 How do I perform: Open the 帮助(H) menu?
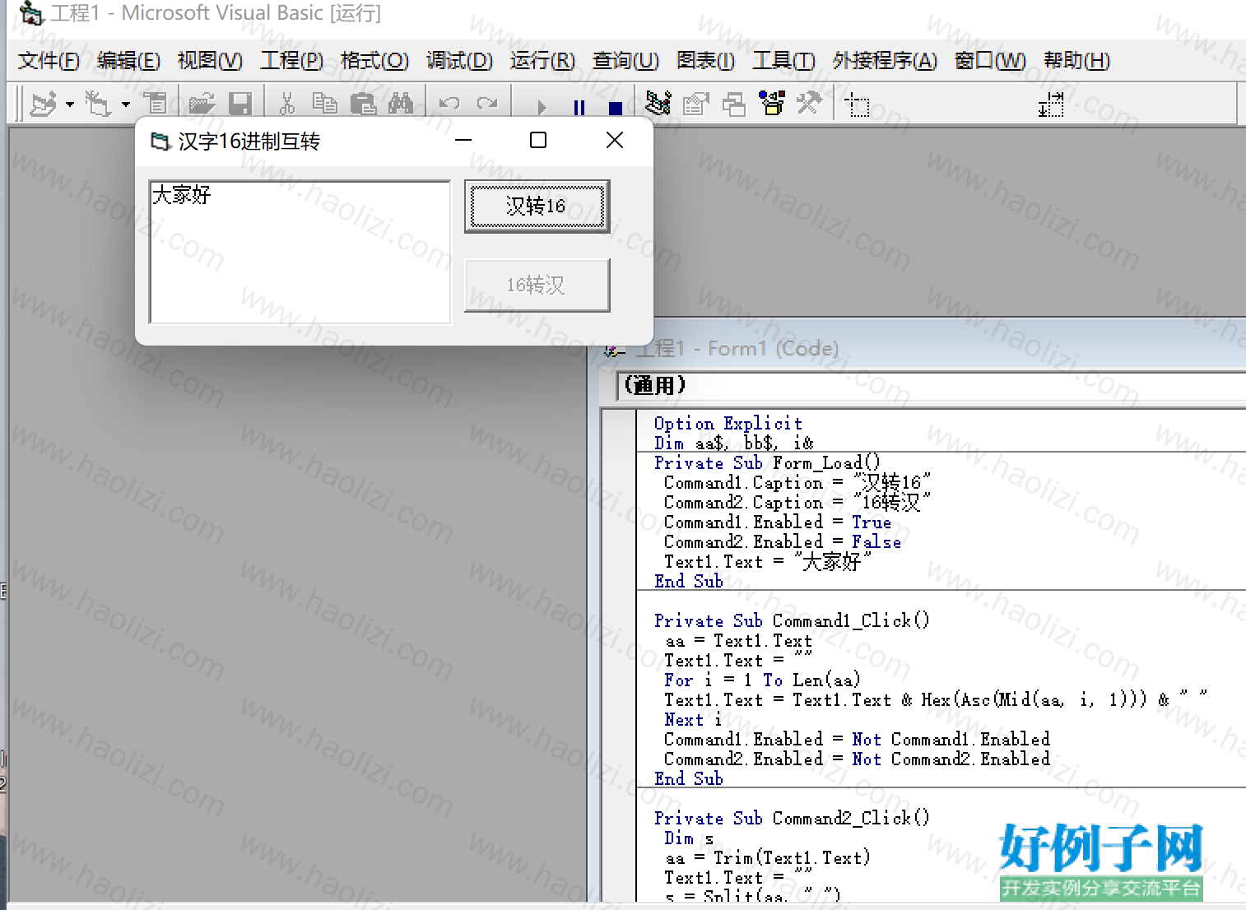(1076, 61)
